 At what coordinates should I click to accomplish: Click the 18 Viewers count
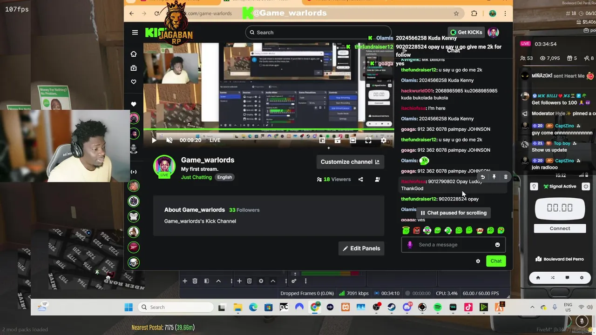pyautogui.click(x=334, y=179)
